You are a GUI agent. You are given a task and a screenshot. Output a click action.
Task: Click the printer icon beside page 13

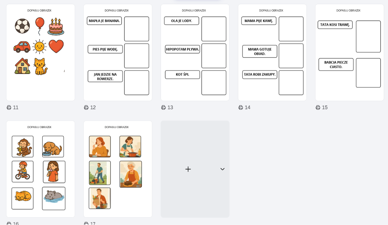point(163,107)
